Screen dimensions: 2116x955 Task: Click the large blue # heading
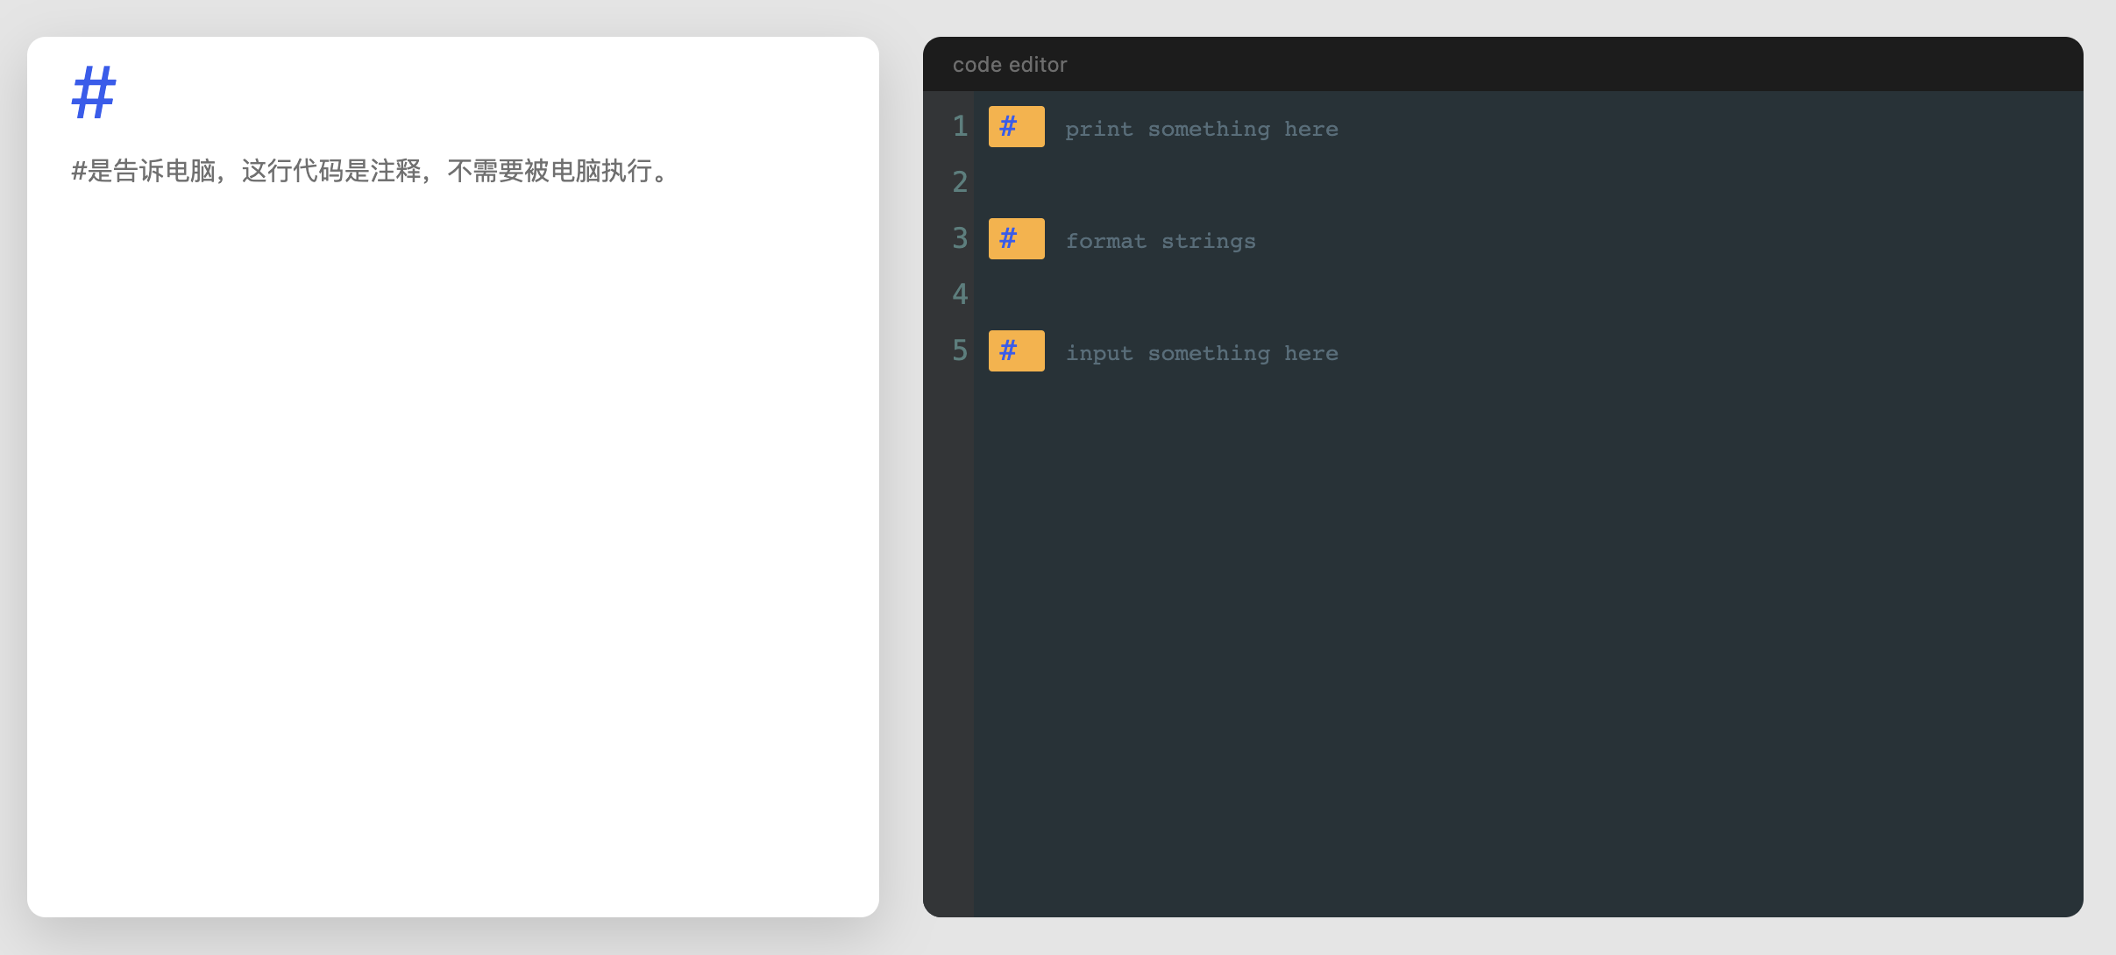click(x=94, y=92)
